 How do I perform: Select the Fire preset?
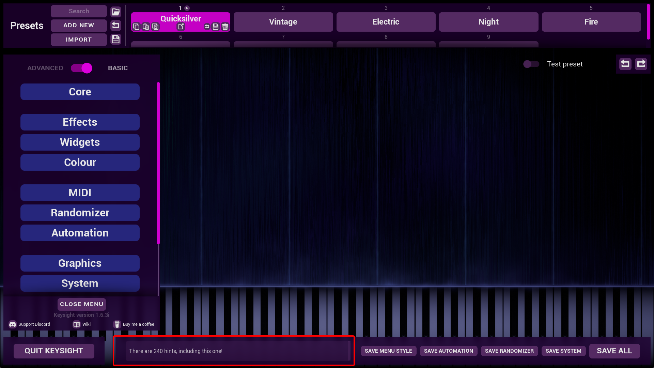click(x=591, y=22)
